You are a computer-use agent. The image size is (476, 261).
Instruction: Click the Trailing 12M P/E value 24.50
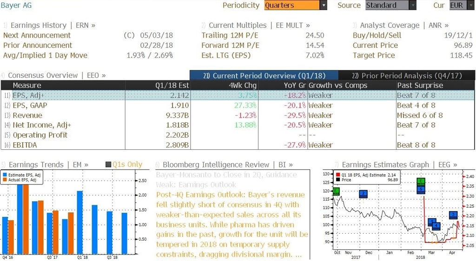(315, 35)
